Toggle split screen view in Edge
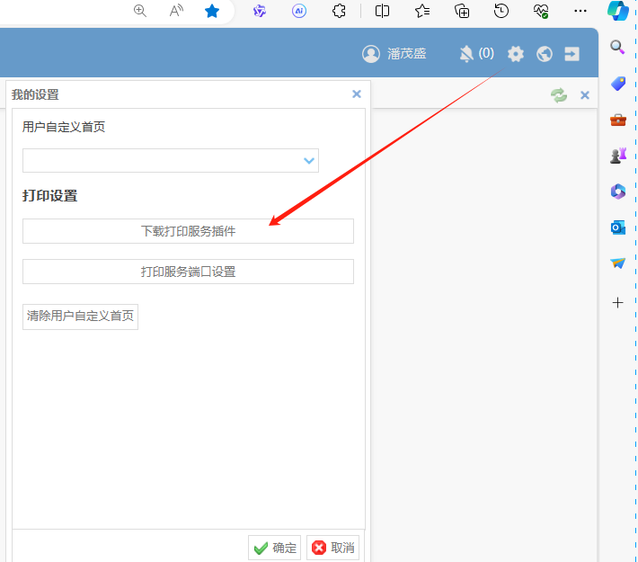This screenshot has height=562, width=638. click(x=382, y=11)
